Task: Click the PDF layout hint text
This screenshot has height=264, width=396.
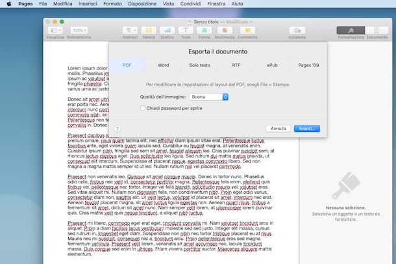Action: (217, 85)
